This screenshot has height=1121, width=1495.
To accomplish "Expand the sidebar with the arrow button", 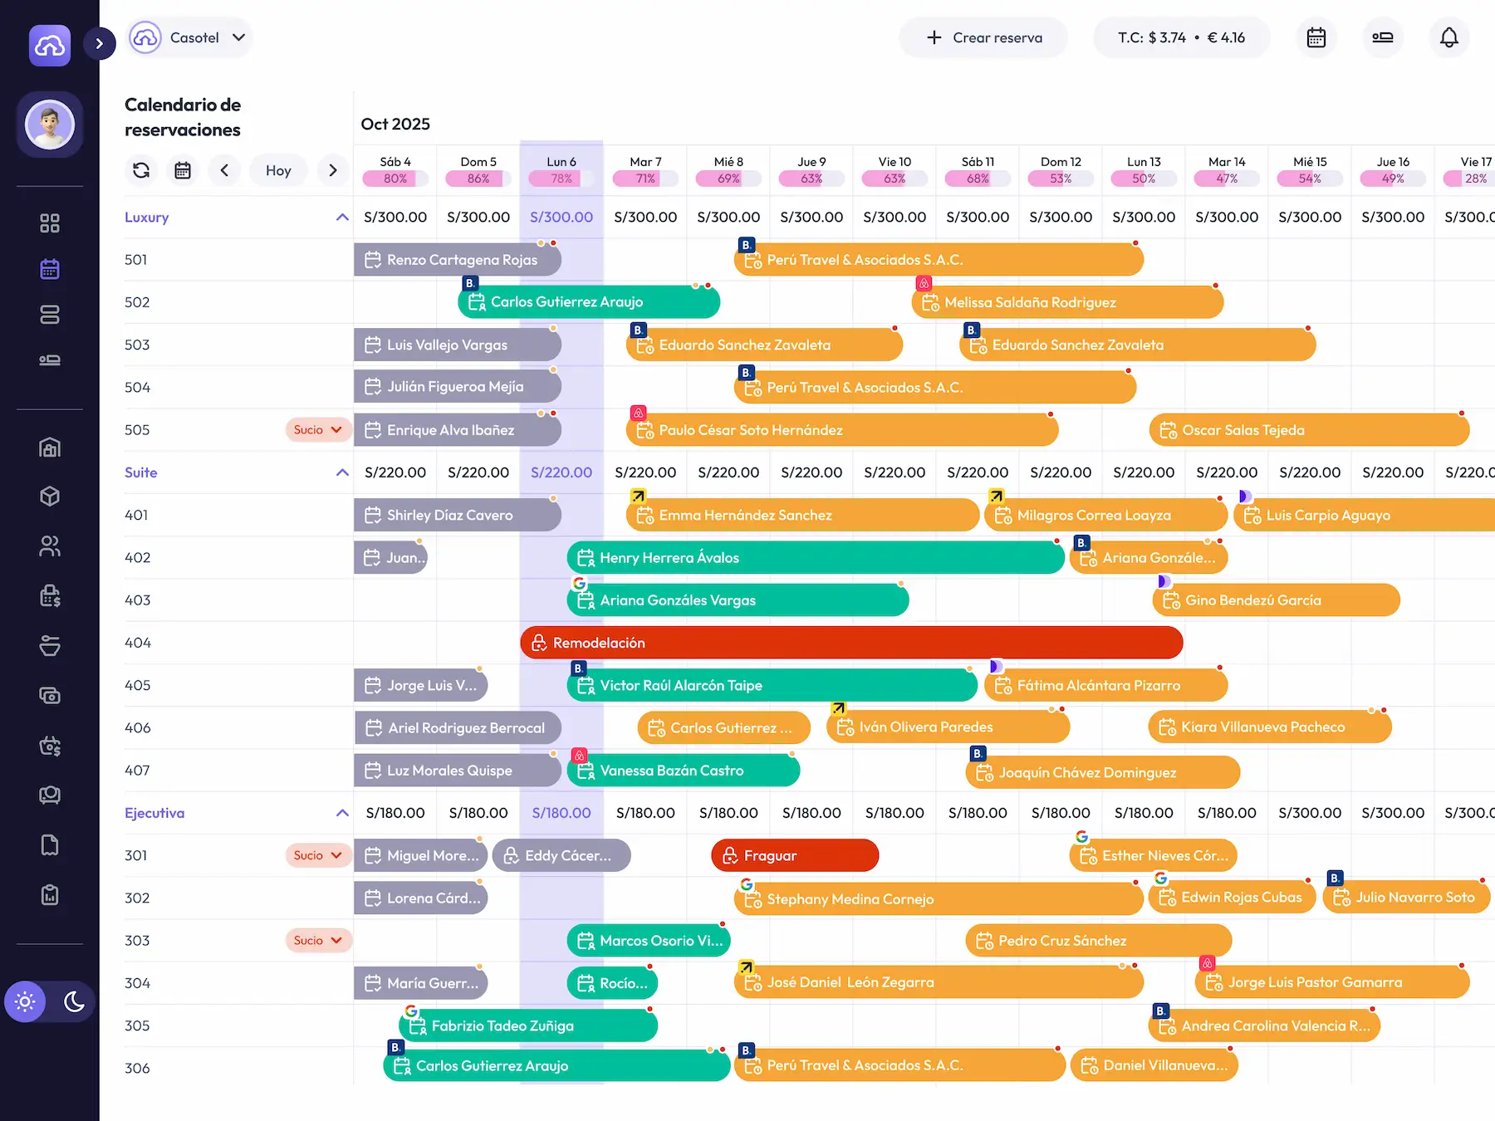I will tap(100, 43).
